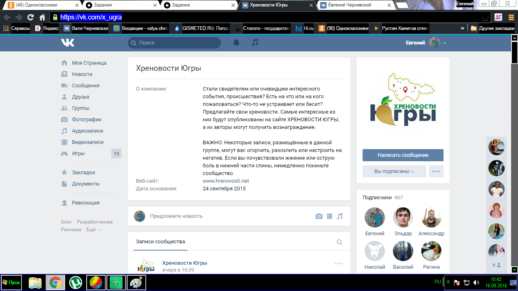This screenshot has width=518, height=291.
Task: Open Paint from taskbar
Action: pyautogui.click(x=136, y=283)
